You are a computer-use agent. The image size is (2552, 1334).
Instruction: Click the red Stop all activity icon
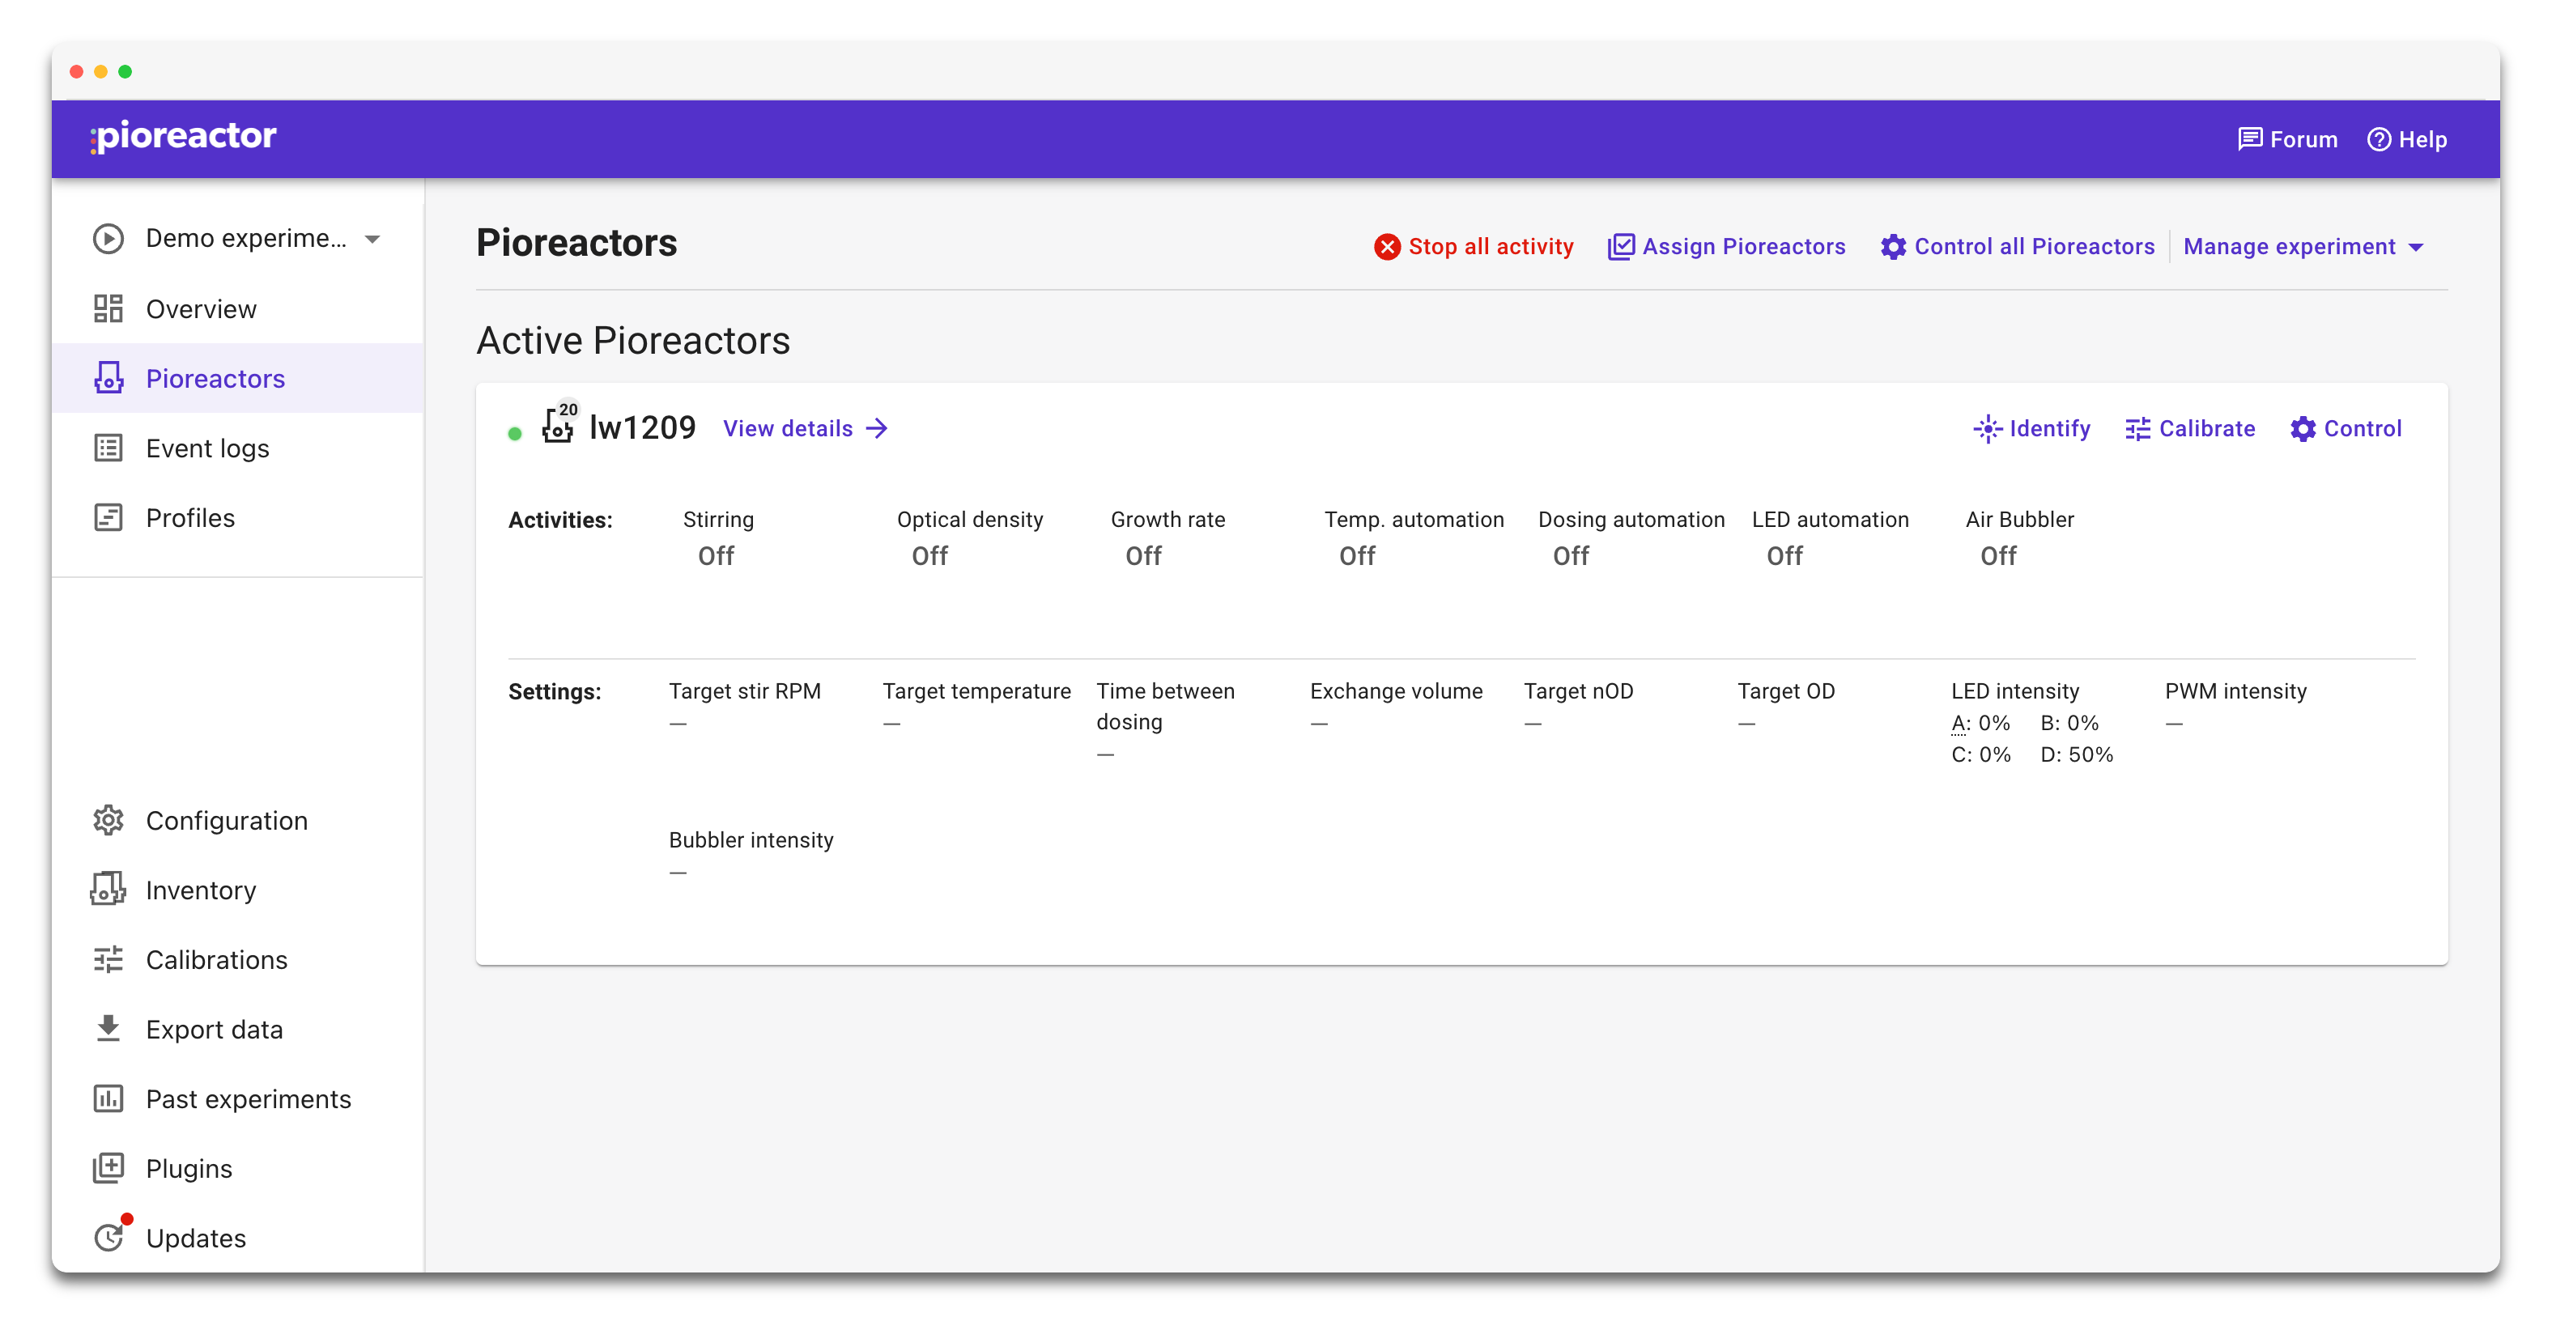click(1387, 247)
